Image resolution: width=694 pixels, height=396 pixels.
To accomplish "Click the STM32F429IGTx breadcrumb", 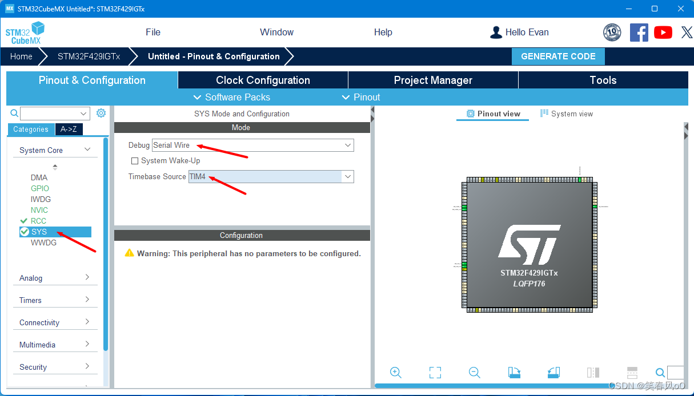I will [89, 56].
